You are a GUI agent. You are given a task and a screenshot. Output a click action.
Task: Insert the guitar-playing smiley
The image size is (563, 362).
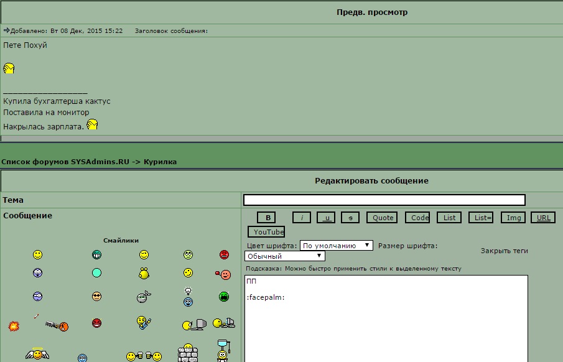(x=144, y=322)
